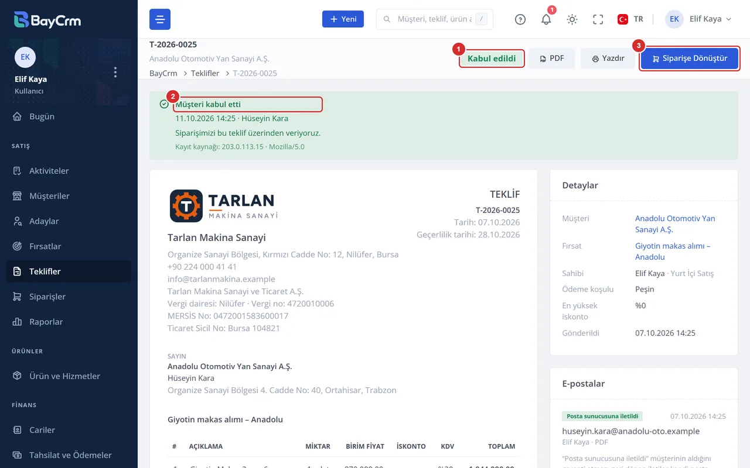Open Elif Kaya account dropdown
Image resolution: width=750 pixels, height=468 pixels.
pos(698,19)
